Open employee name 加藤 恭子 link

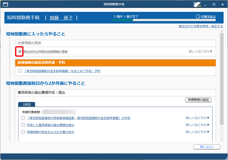61,18
